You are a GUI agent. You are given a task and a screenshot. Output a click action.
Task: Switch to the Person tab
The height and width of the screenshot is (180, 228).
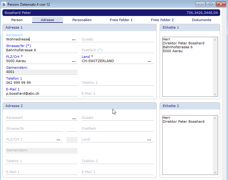(17, 20)
